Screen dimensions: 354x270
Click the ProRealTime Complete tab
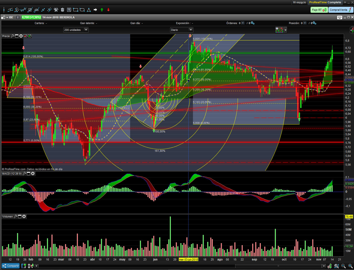click(x=325, y=2)
